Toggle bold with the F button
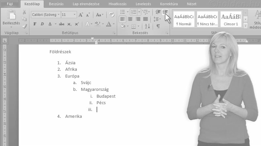This screenshot has width=261, height=146. click(35, 24)
